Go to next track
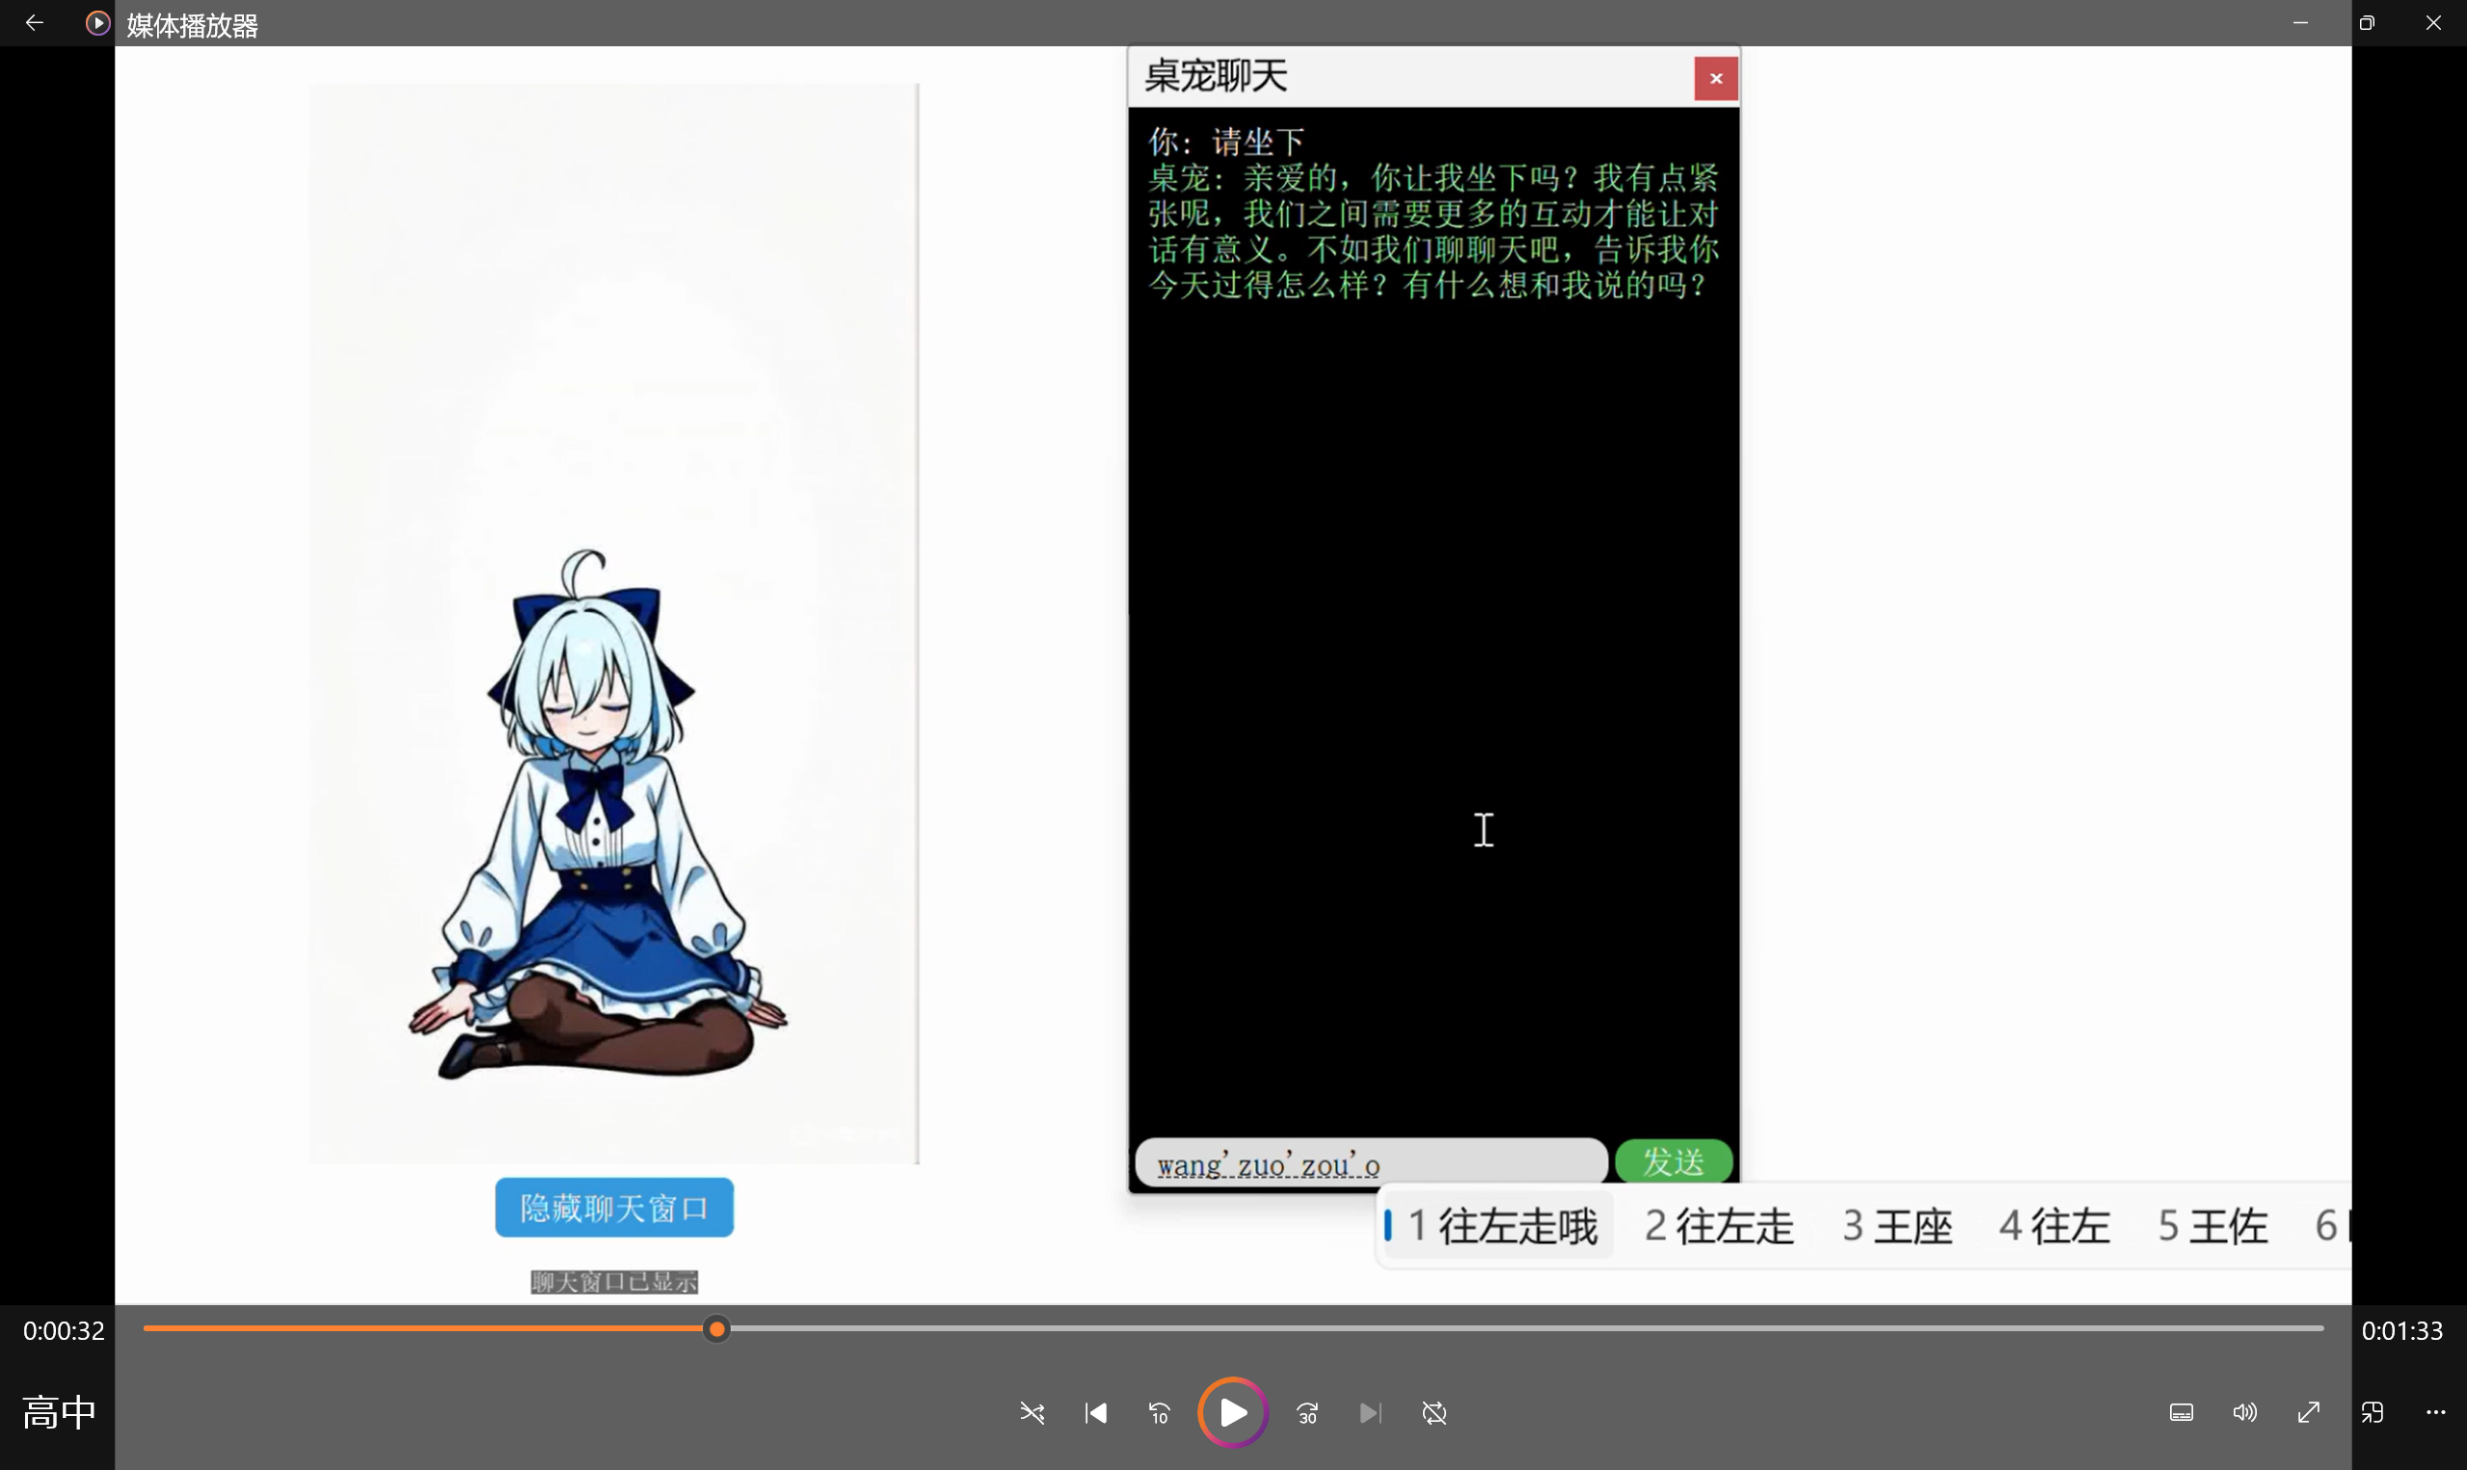The height and width of the screenshot is (1470, 2467). pos(1370,1412)
